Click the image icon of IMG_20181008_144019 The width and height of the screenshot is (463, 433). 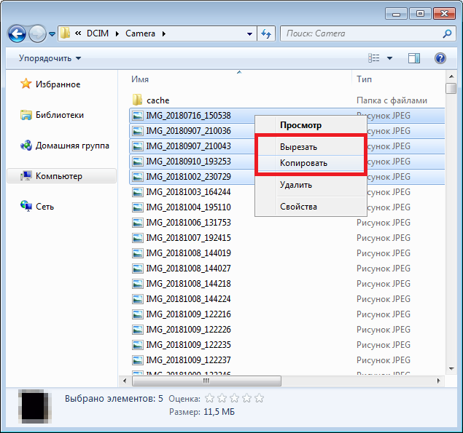[138, 253]
